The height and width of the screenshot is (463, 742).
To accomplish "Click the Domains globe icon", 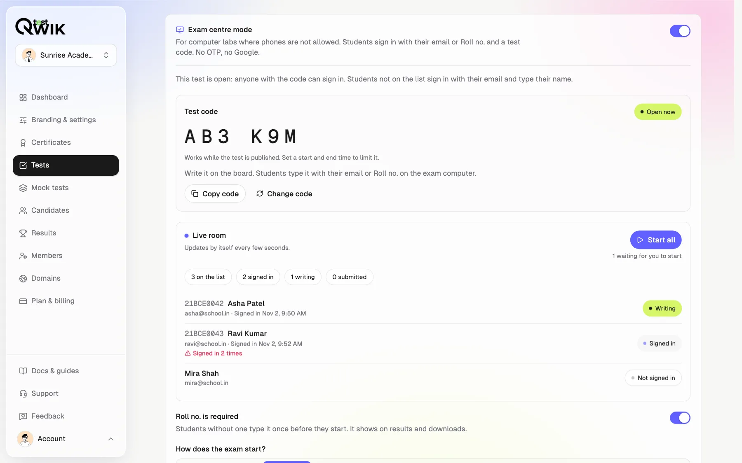I will 23,279.
